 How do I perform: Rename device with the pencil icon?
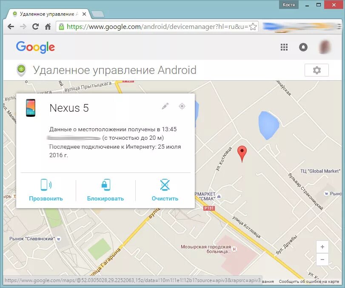[165, 106]
